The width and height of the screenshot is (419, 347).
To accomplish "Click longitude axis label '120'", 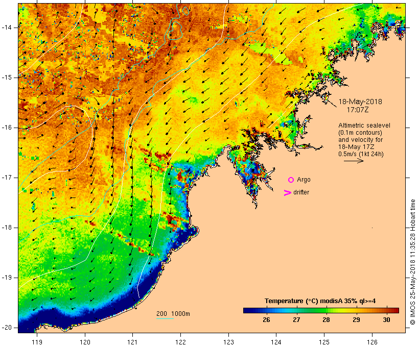I will pyautogui.click(x=85, y=342).
